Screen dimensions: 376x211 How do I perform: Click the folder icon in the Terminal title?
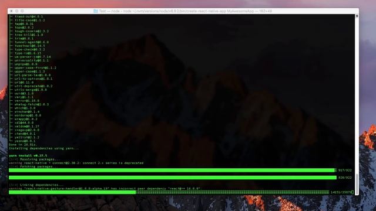[x=96, y=11]
